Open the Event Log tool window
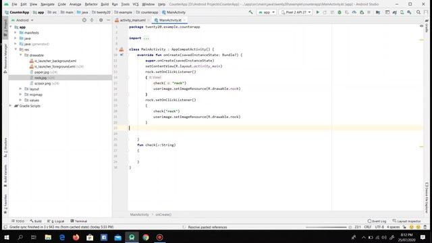The height and width of the screenshot is (243, 432). [x=377, y=221]
